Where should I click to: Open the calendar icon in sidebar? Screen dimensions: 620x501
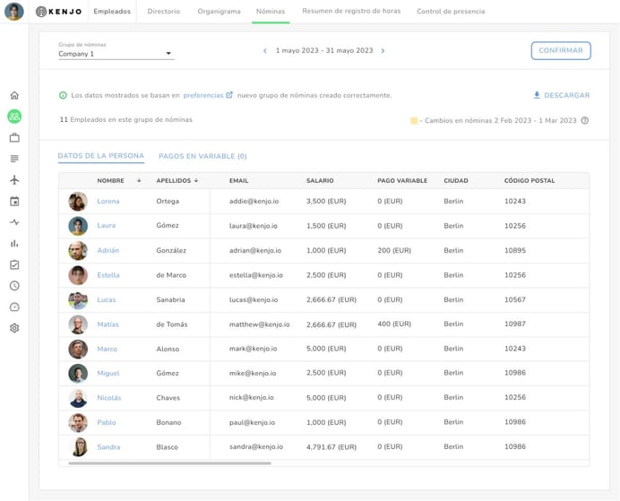click(14, 202)
